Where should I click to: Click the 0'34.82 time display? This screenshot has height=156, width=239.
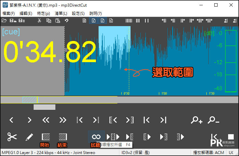[50, 52]
